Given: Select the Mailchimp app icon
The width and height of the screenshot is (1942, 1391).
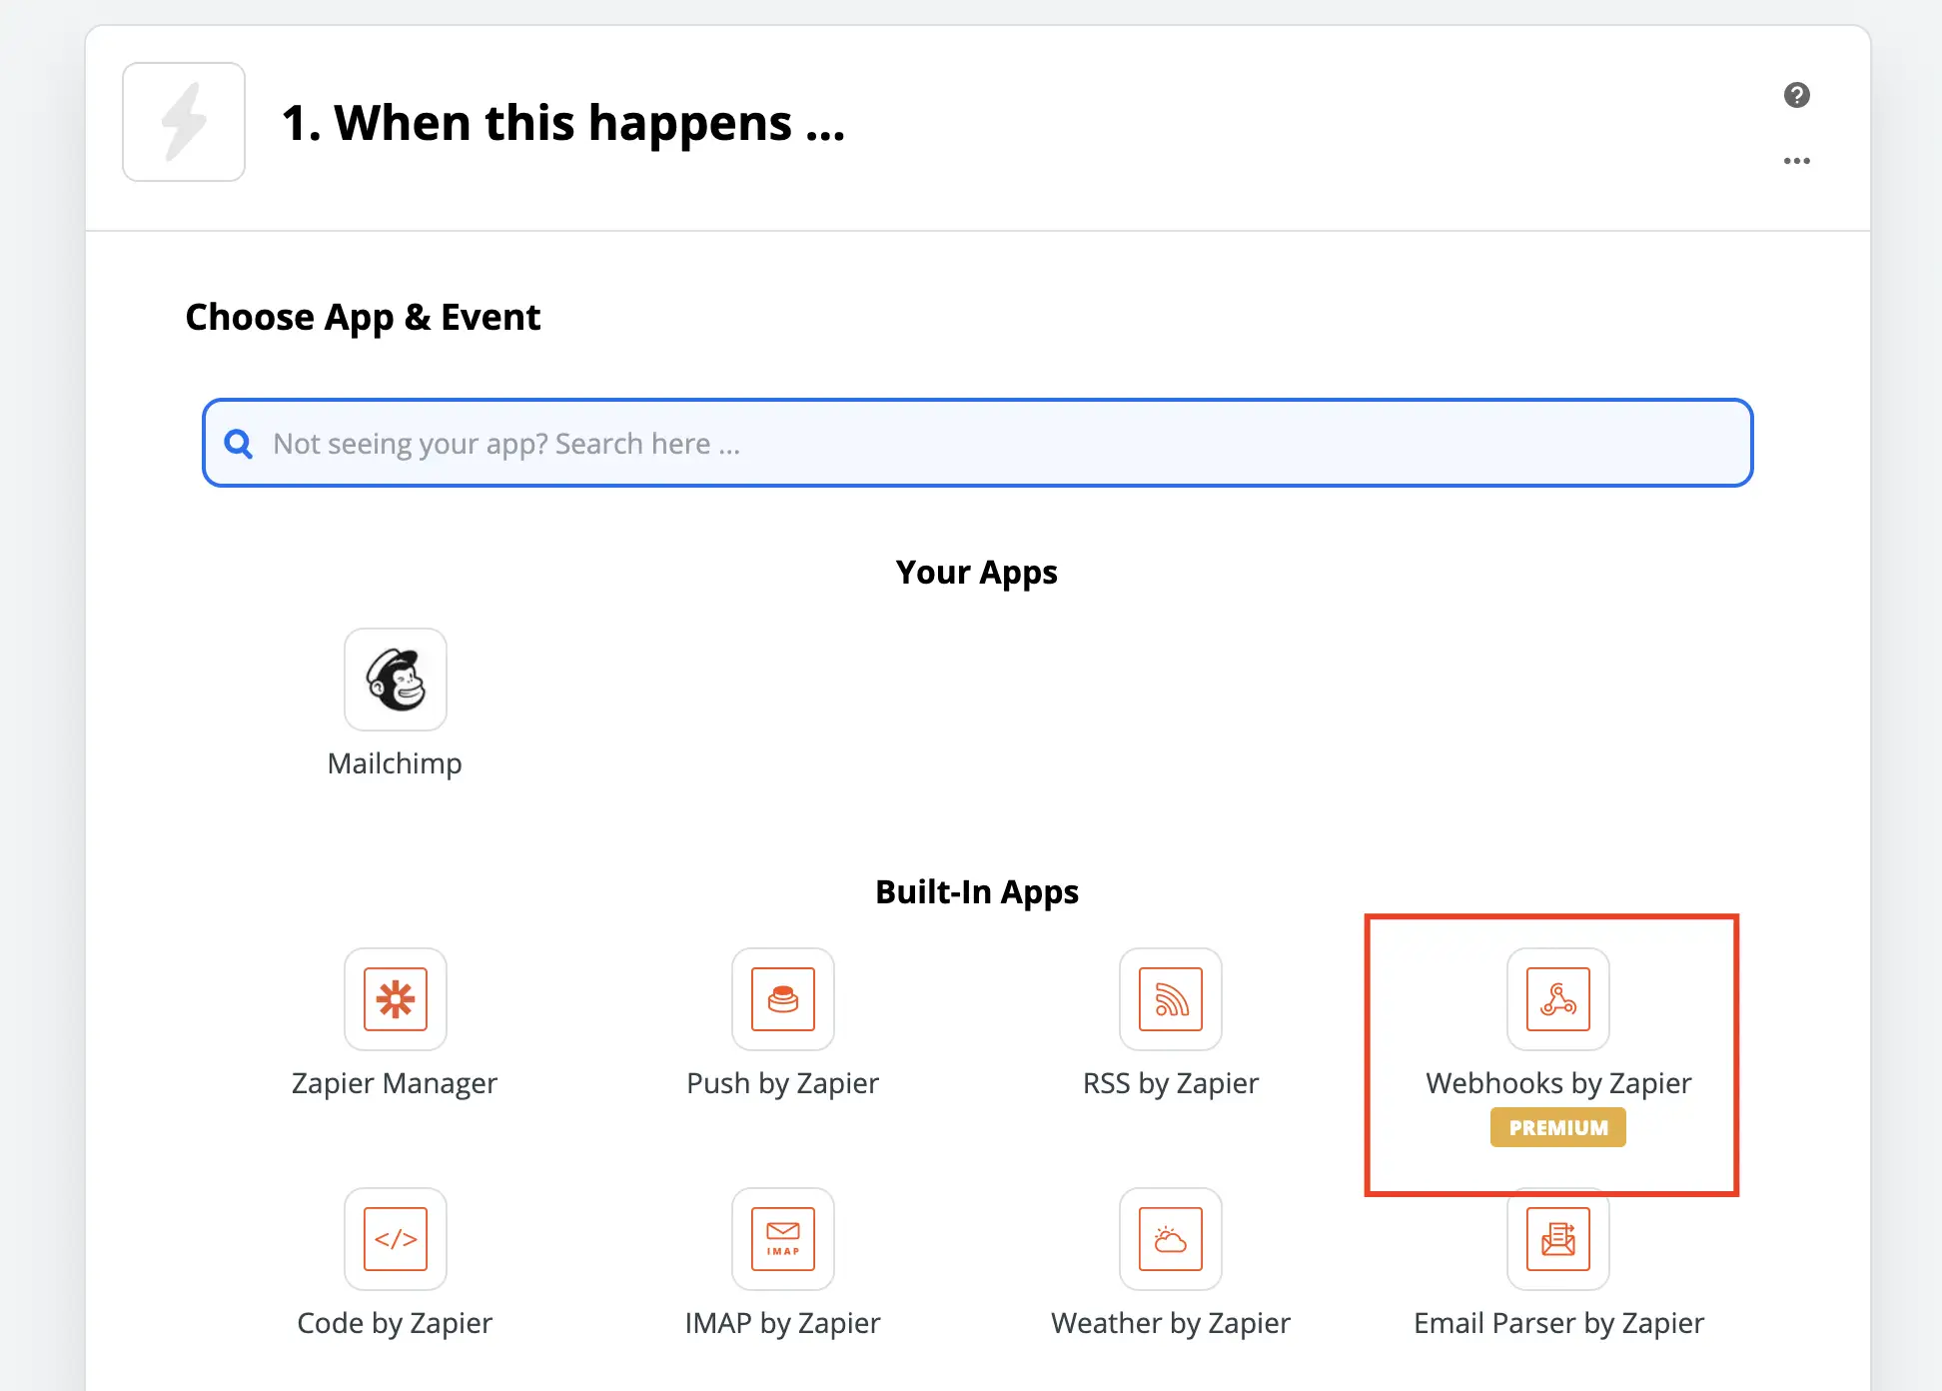Looking at the screenshot, I should tap(396, 680).
